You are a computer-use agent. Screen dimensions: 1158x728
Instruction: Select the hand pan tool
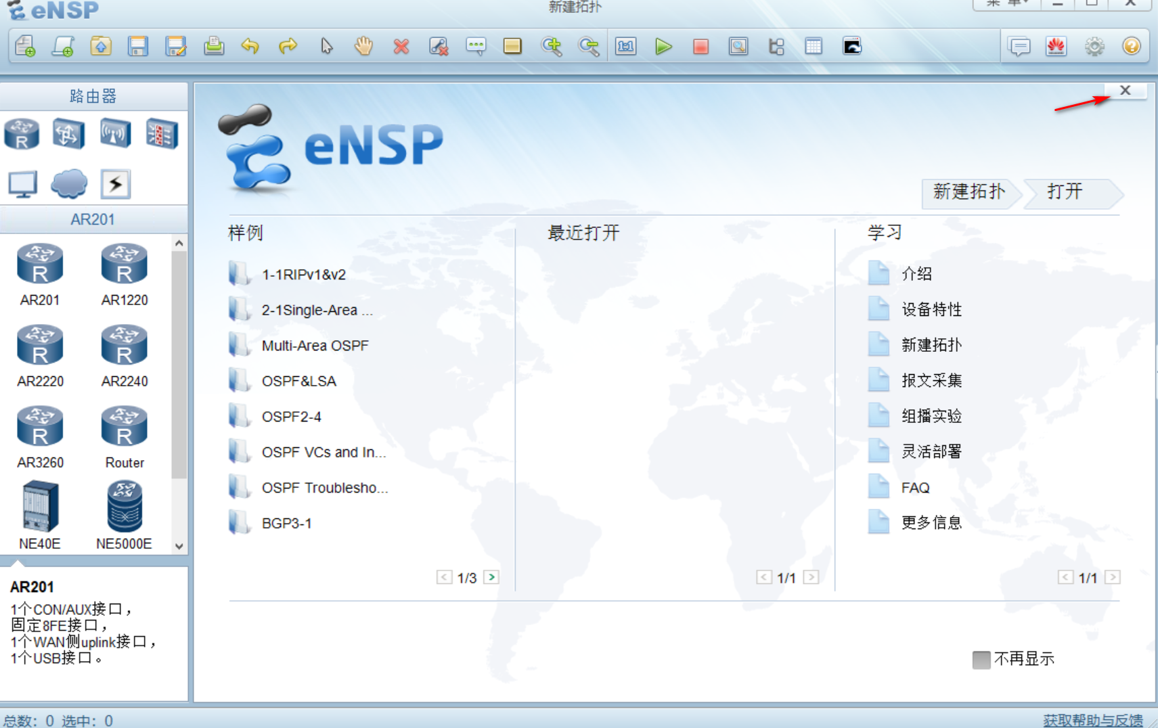click(x=363, y=46)
